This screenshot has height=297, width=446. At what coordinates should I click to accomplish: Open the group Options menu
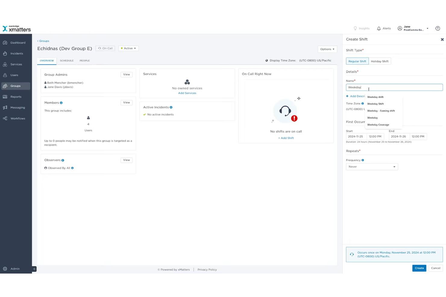327,49
